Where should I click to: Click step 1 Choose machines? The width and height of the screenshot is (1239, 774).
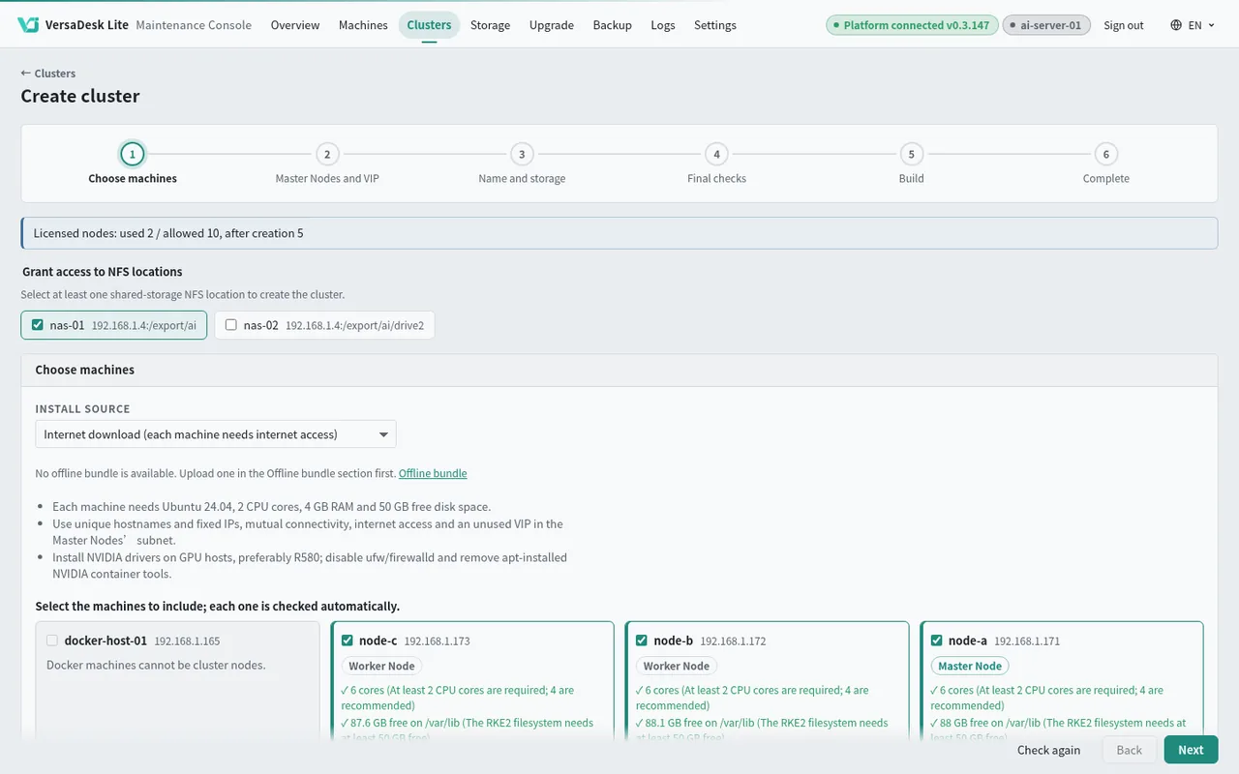click(133, 164)
